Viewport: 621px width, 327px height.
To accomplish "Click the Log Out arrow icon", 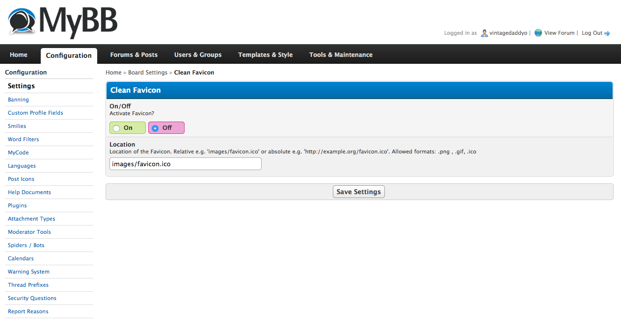I will [x=607, y=33].
